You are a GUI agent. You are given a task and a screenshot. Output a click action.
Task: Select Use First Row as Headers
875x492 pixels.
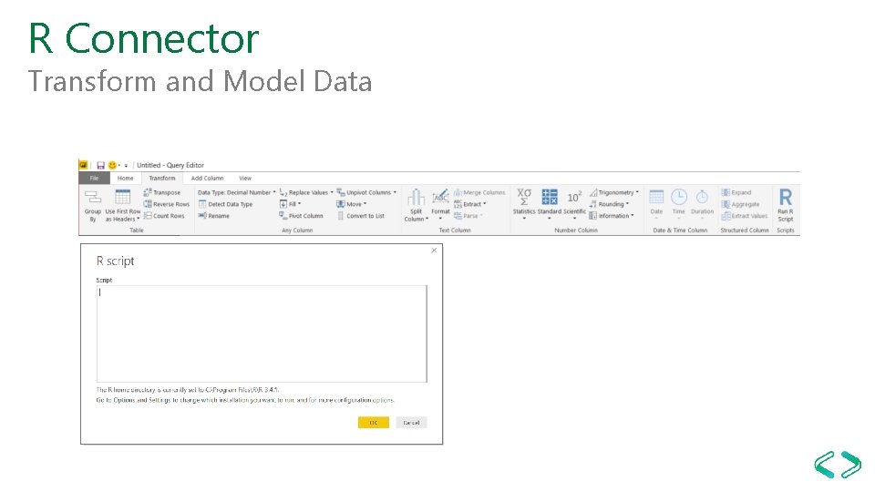tap(123, 205)
